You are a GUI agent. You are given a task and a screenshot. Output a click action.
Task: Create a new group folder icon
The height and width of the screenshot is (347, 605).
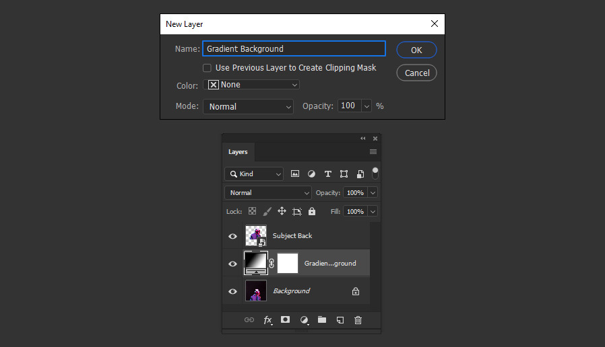[x=322, y=319]
